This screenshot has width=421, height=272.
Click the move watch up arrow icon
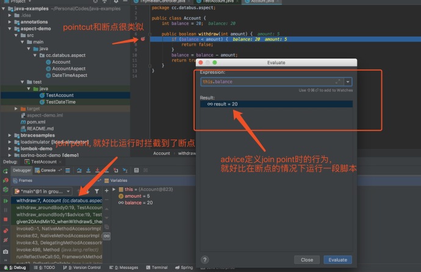107,209
